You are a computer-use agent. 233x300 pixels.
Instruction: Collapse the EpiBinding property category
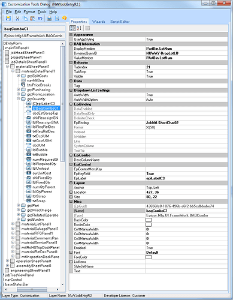(71, 104)
